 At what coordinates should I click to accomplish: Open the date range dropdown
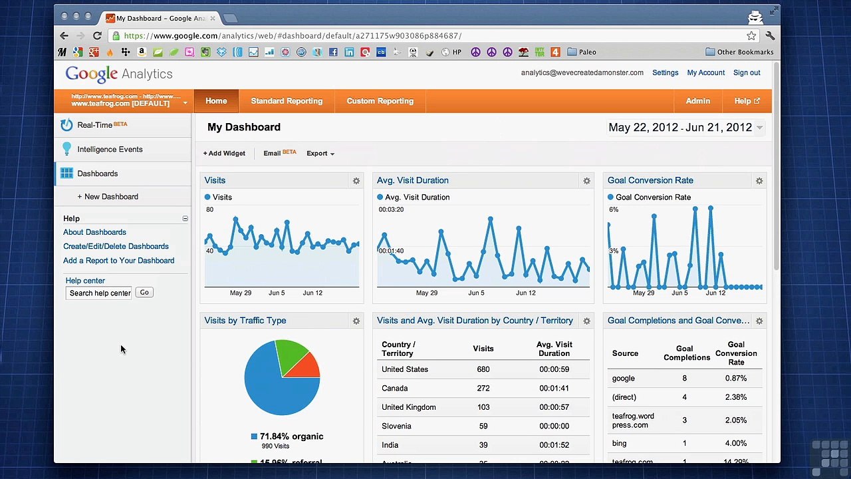click(x=685, y=128)
